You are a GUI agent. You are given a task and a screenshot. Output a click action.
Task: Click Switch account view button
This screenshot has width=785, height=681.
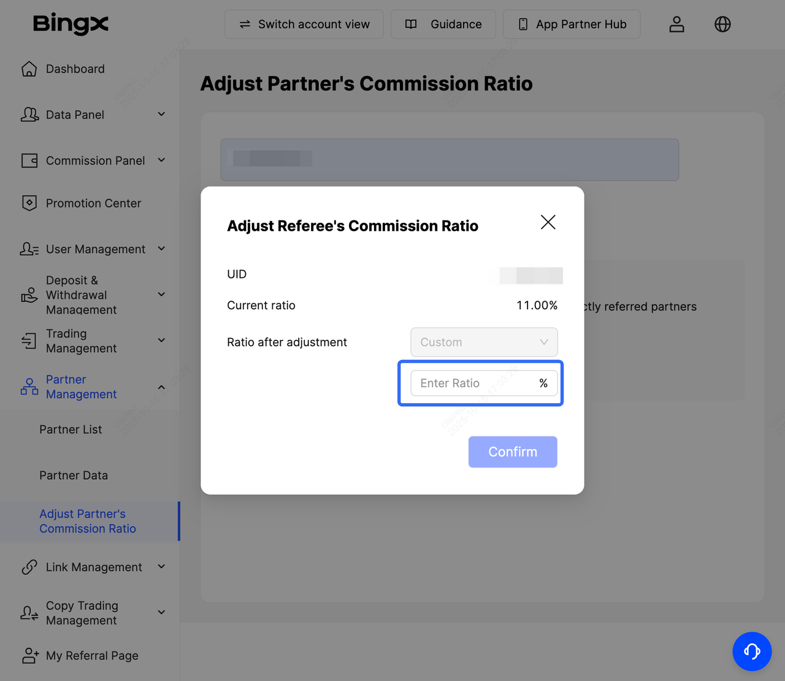tap(304, 25)
